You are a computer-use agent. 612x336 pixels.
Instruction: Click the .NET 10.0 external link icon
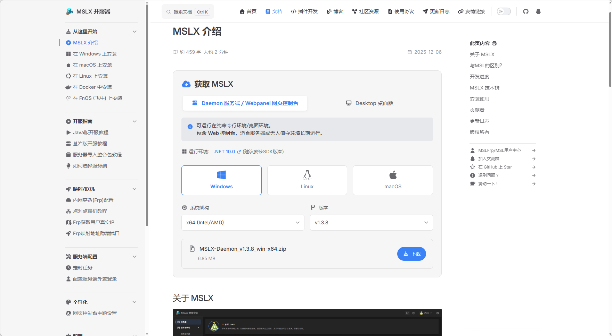pyautogui.click(x=239, y=152)
